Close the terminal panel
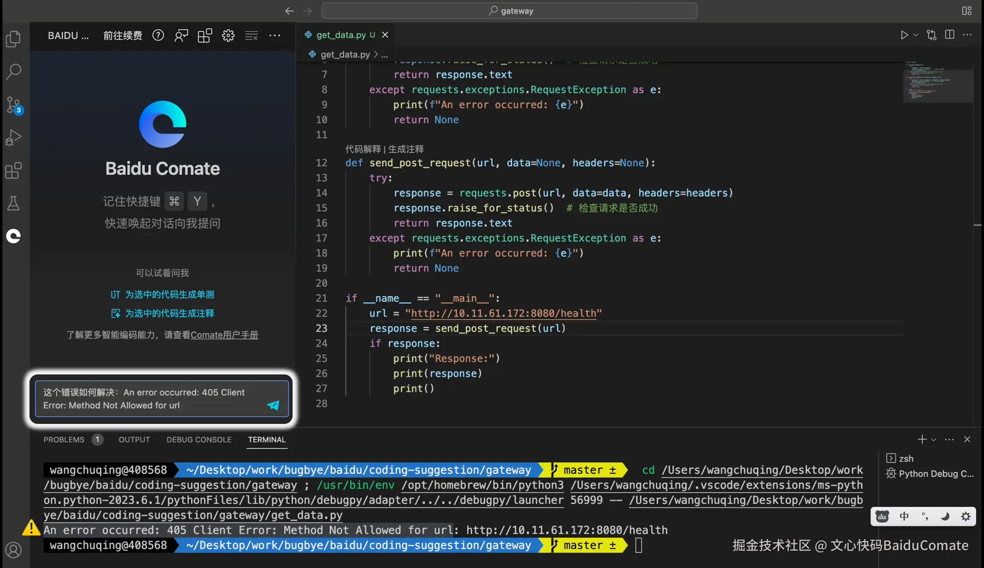Screen dimensions: 984x568 pyautogui.click(x=967, y=439)
